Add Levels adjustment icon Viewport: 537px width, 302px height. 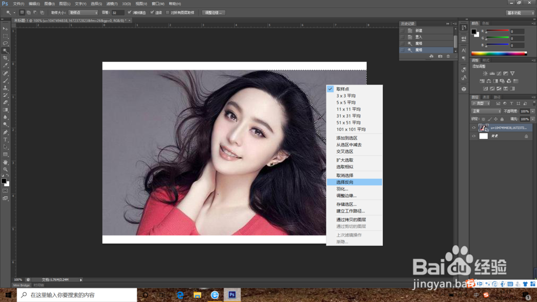[x=492, y=73]
